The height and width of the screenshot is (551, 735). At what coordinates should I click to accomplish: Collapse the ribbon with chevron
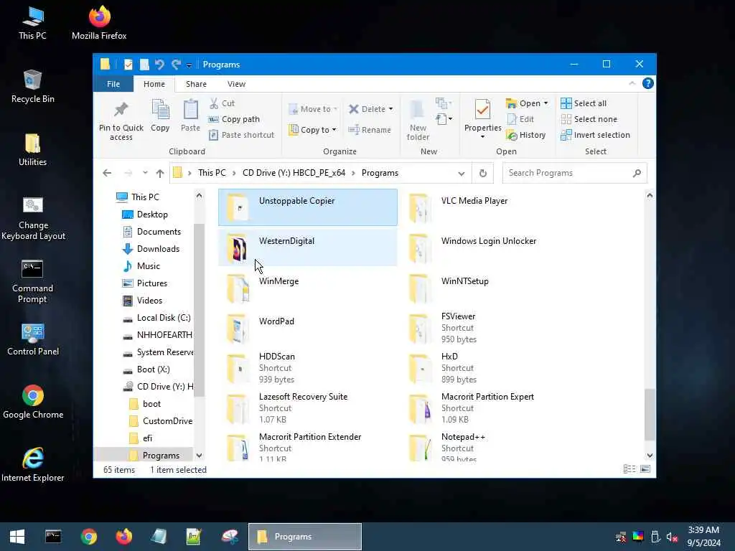[x=632, y=83]
